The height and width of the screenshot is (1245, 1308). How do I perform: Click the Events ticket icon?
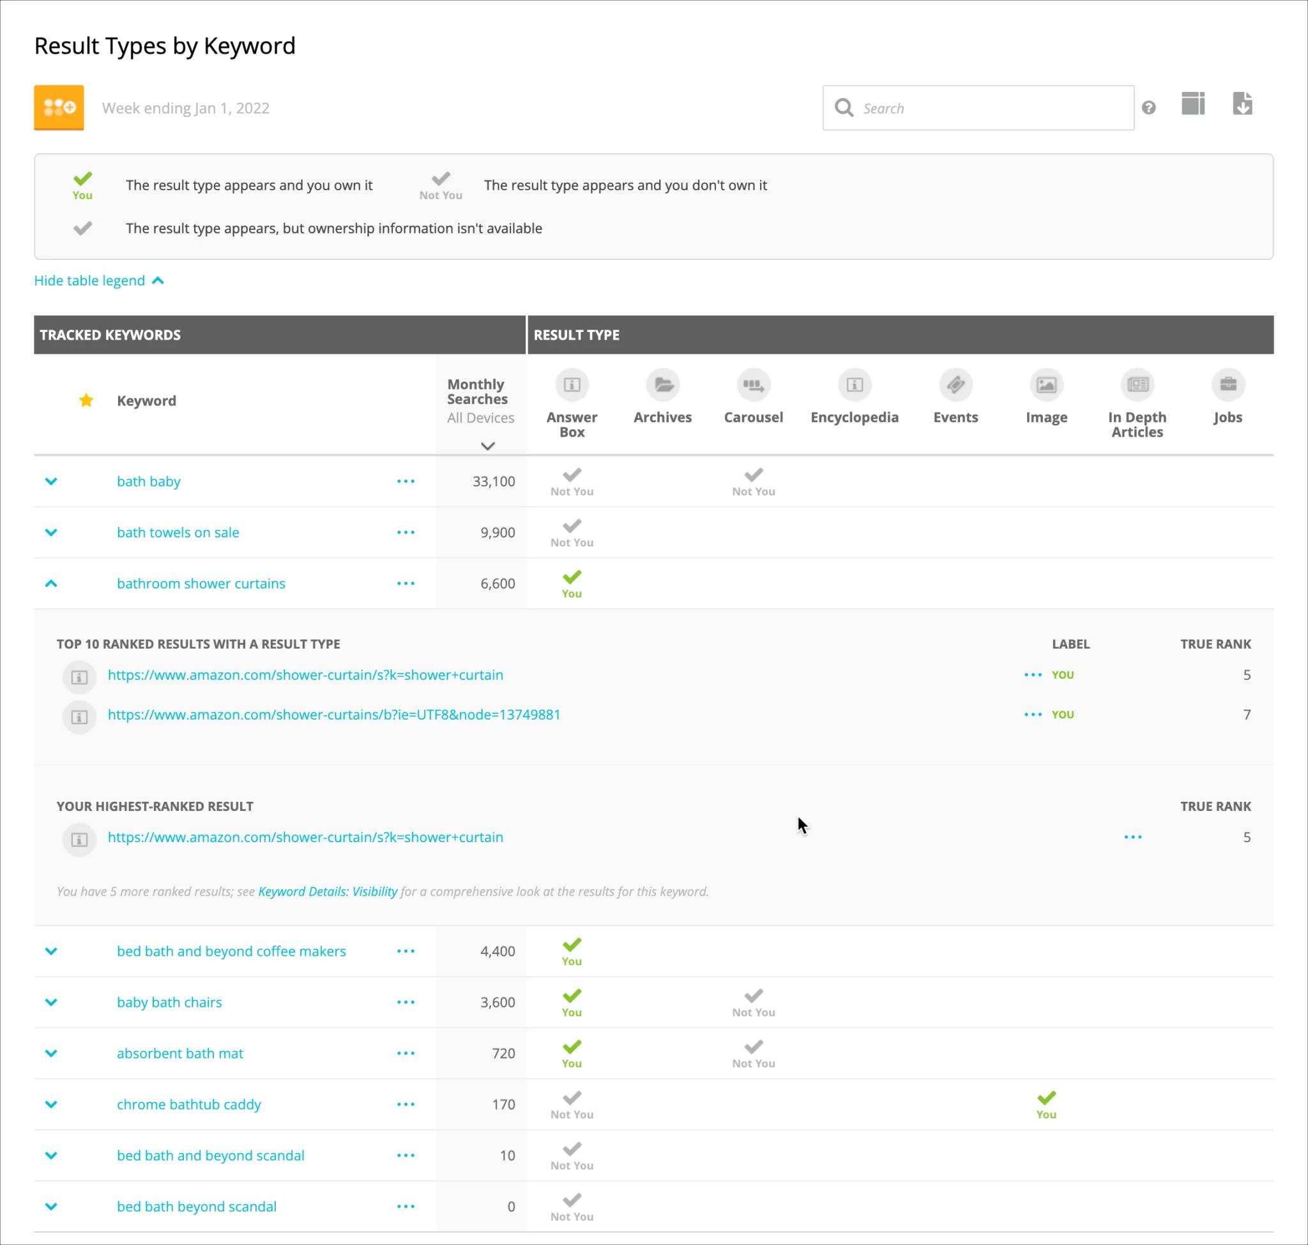click(x=955, y=385)
